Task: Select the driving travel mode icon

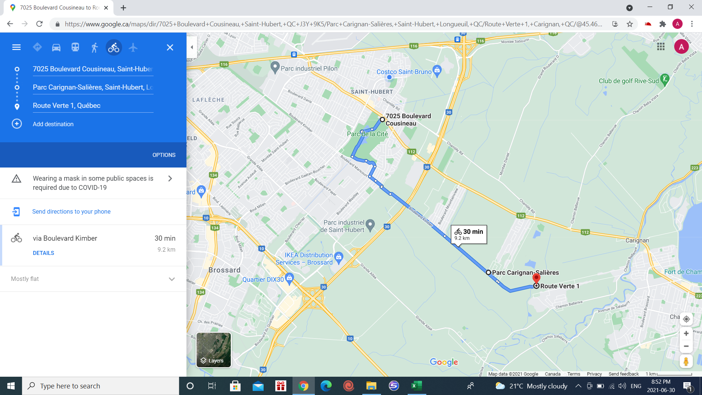Action: click(56, 48)
